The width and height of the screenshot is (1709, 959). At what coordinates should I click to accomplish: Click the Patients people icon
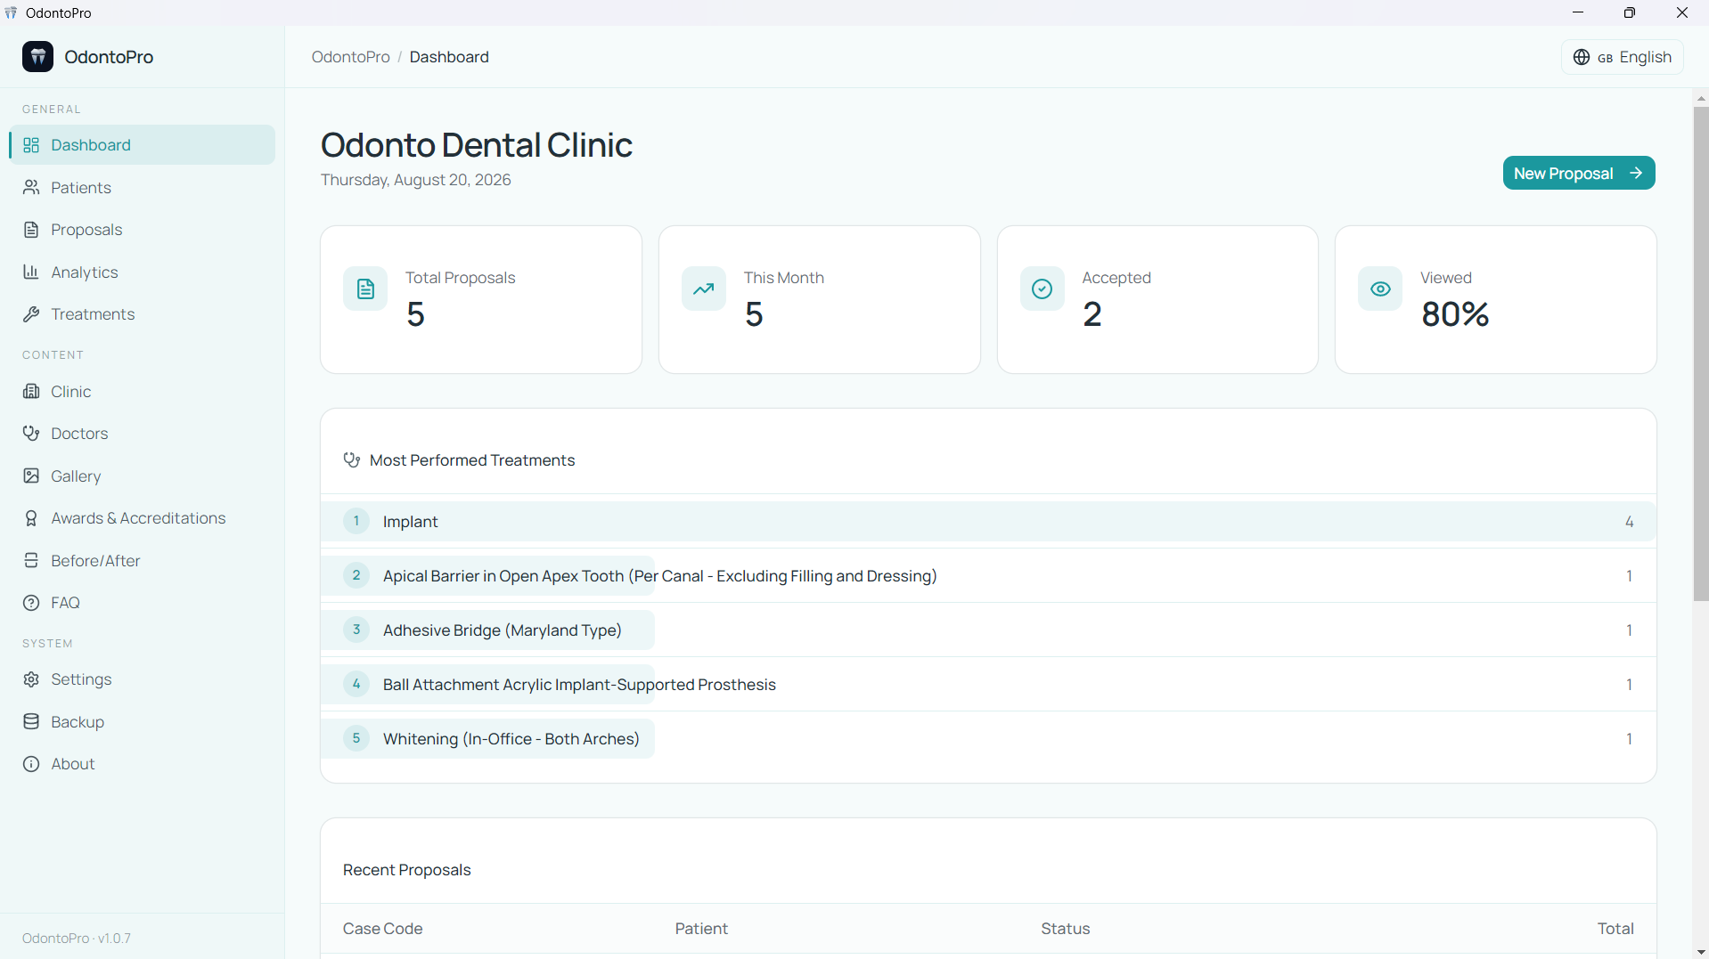point(31,187)
